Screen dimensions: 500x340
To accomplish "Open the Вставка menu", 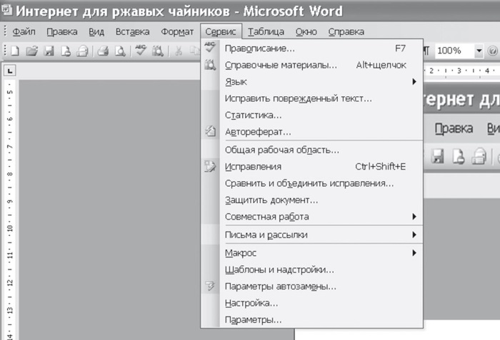I will click(x=132, y=32).
